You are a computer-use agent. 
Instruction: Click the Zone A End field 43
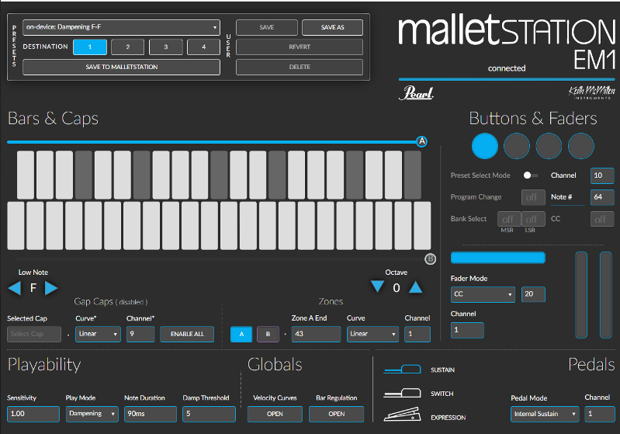coord(316,334)
